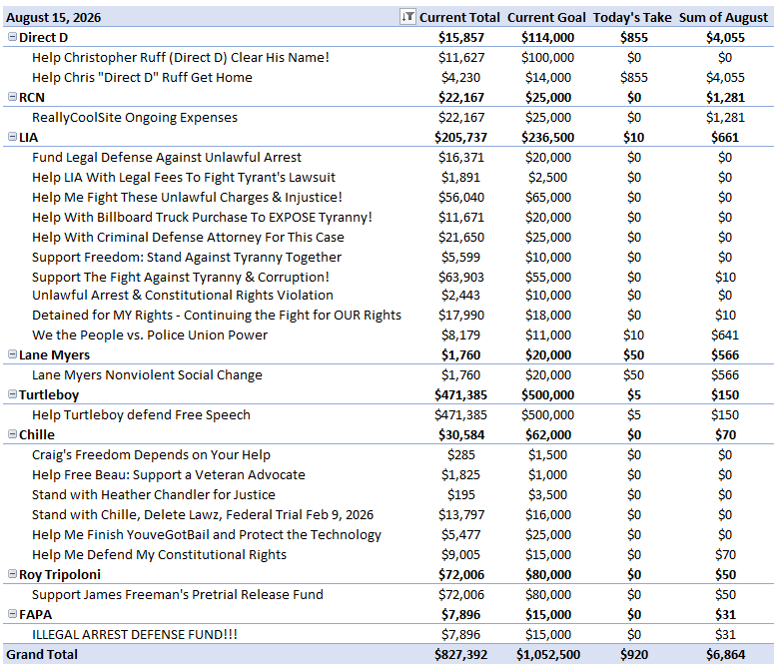The image size is (776, 668).
Task: Select Stand with Heather Chandler for Justice
Action: [154, 495]
